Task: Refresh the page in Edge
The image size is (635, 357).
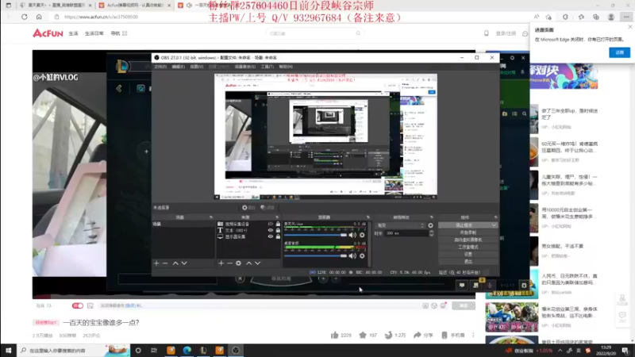Action: (x=25, y=17)
